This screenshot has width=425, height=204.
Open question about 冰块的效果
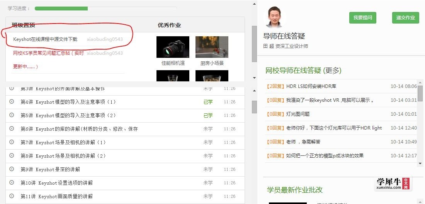(325, 155)
